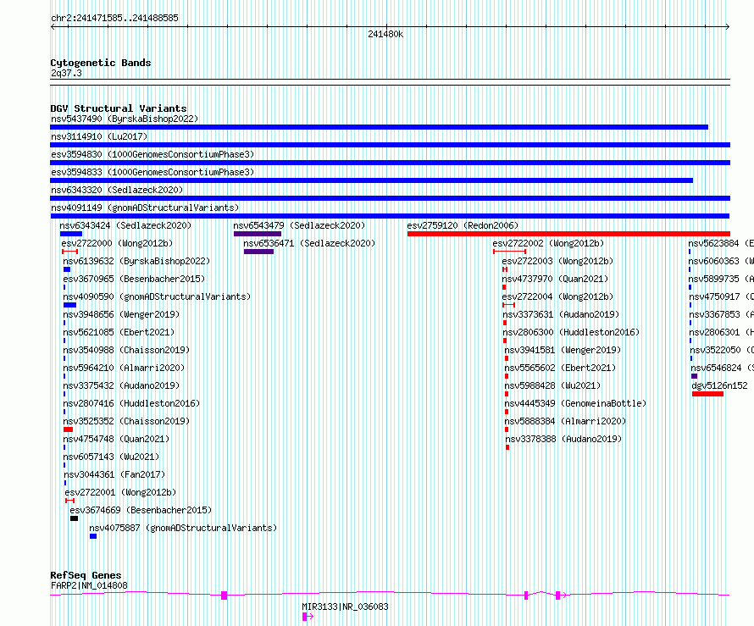Select the nsv3114910 (Lu2017) variant label
This screenshot has height=626, width=754.
(x=99, y=136)
